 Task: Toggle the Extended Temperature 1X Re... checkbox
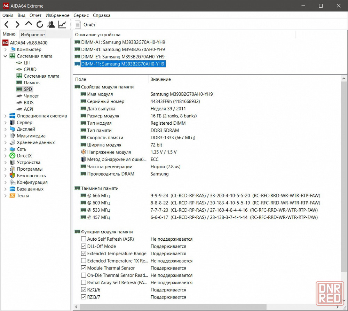point(84,261)
